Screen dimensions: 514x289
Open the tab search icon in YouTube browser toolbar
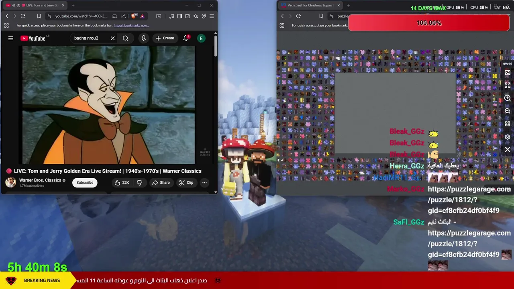[x=159, y=16]
